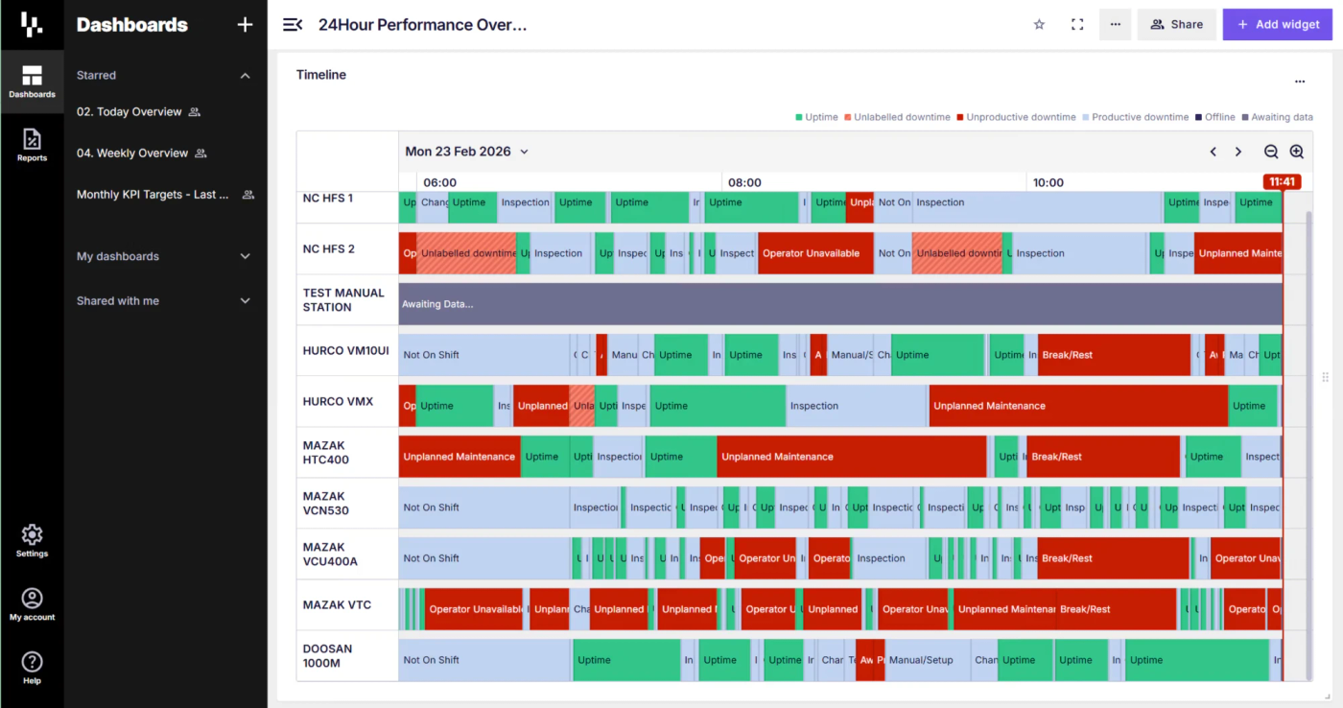Toggle Awaiting data legend entry
This screenshot has height=708, width=1343.
pyautogui.click(x=1278, y=117)
